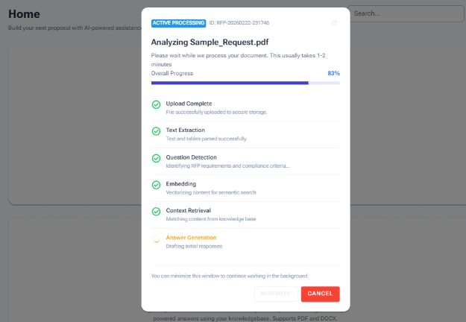Click the Overall Progress bar

pos(245,83)
